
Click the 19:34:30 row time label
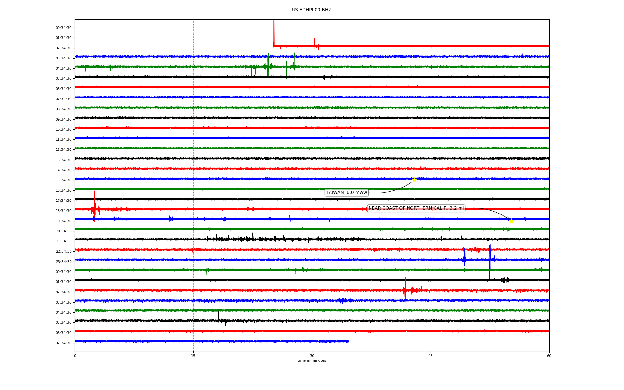[x=63, y=221]
